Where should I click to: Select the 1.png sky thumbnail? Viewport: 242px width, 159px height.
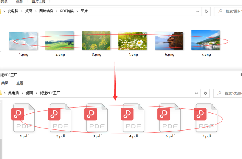(23, 40)
